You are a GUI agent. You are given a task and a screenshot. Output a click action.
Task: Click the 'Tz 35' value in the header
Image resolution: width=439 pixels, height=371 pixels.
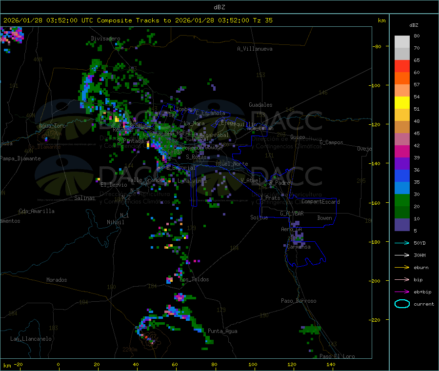coord(262,20)
